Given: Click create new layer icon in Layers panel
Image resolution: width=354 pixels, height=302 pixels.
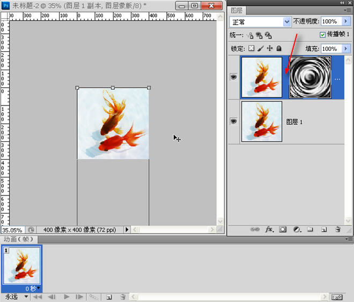Looking at the screenshot, I should click(324, 229).
